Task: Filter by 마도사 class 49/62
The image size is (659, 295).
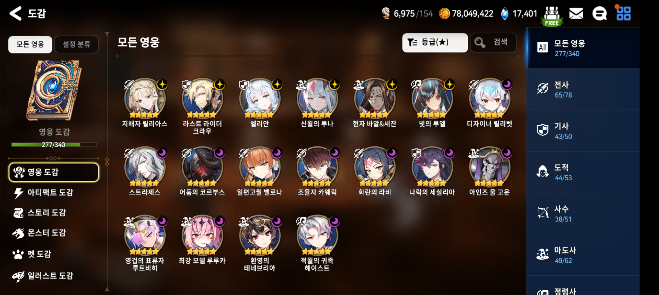Action: (583, 255)
